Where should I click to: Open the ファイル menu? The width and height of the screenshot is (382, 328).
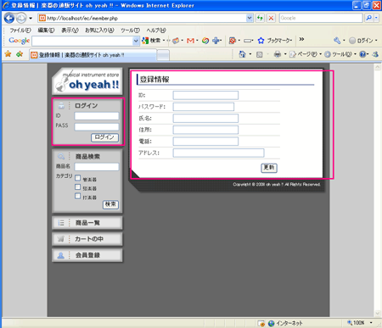(20, 31)
